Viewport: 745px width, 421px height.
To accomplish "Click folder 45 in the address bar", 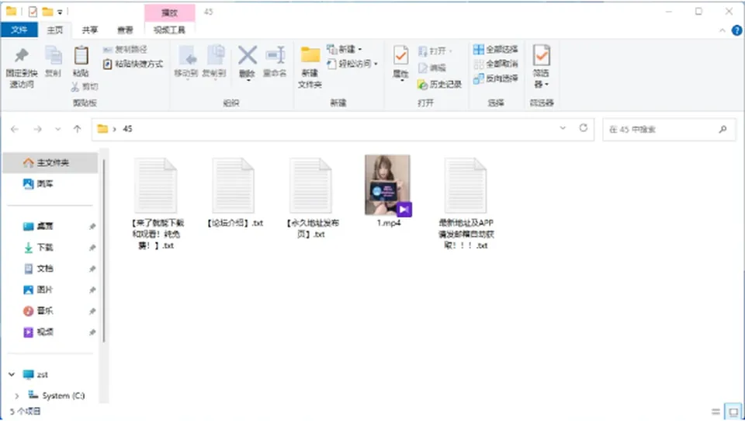I will 127,129.
